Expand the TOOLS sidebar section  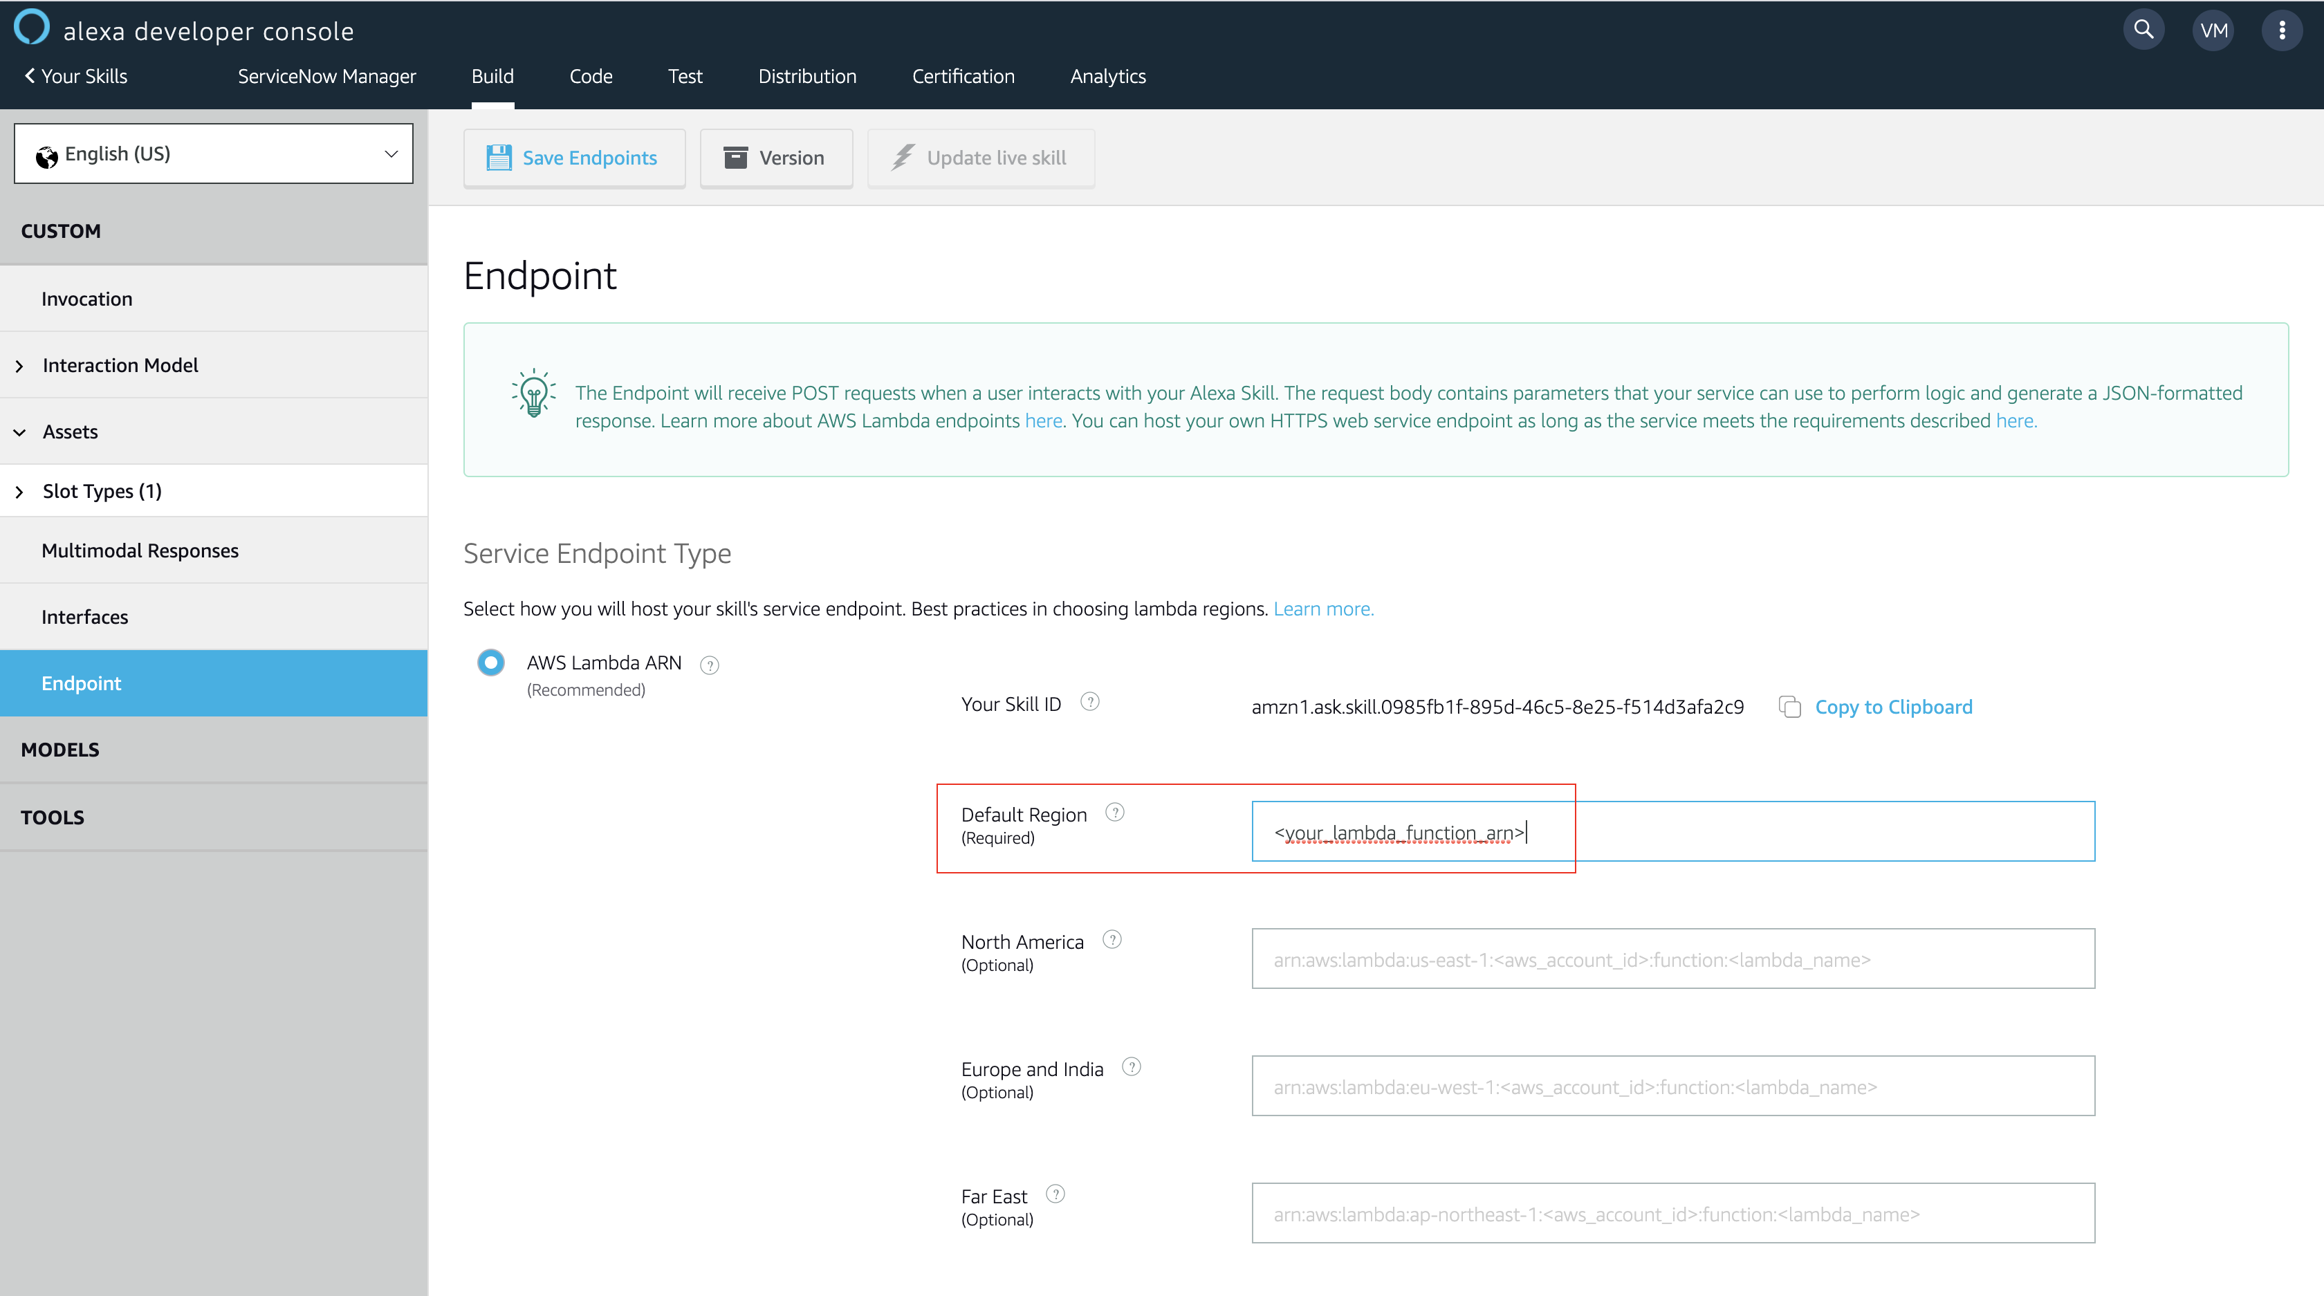pos(214,817)
